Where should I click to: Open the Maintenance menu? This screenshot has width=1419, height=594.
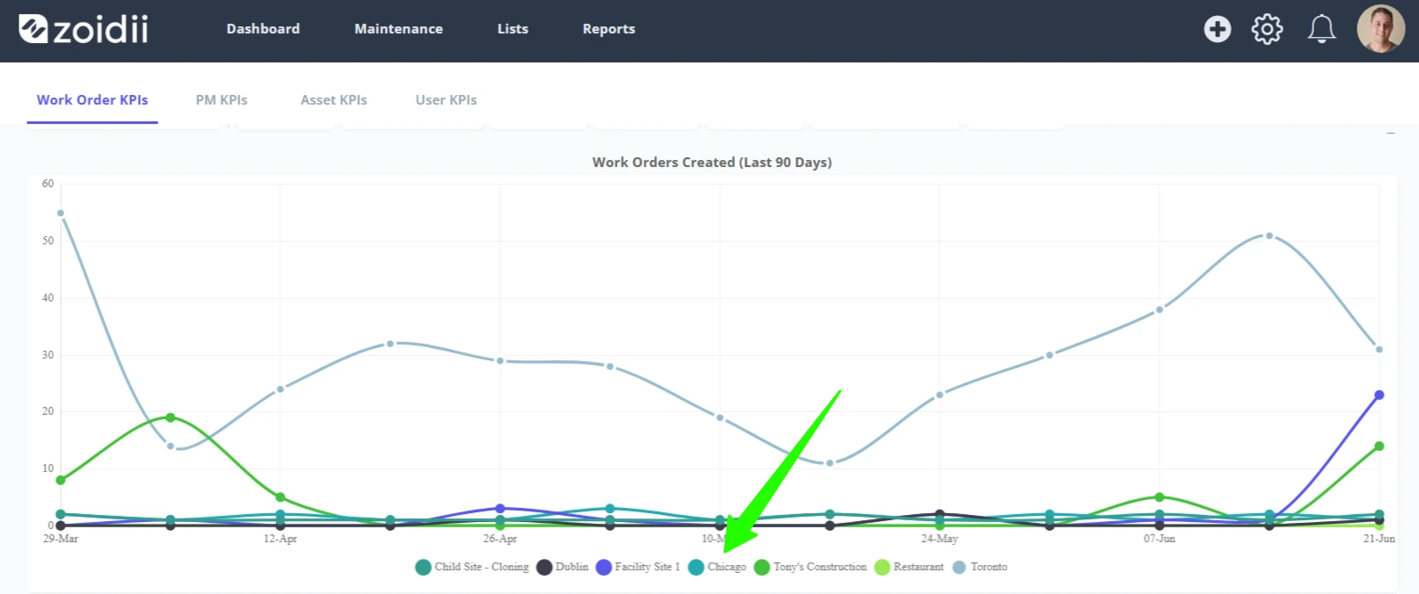(x=399, y=29)
